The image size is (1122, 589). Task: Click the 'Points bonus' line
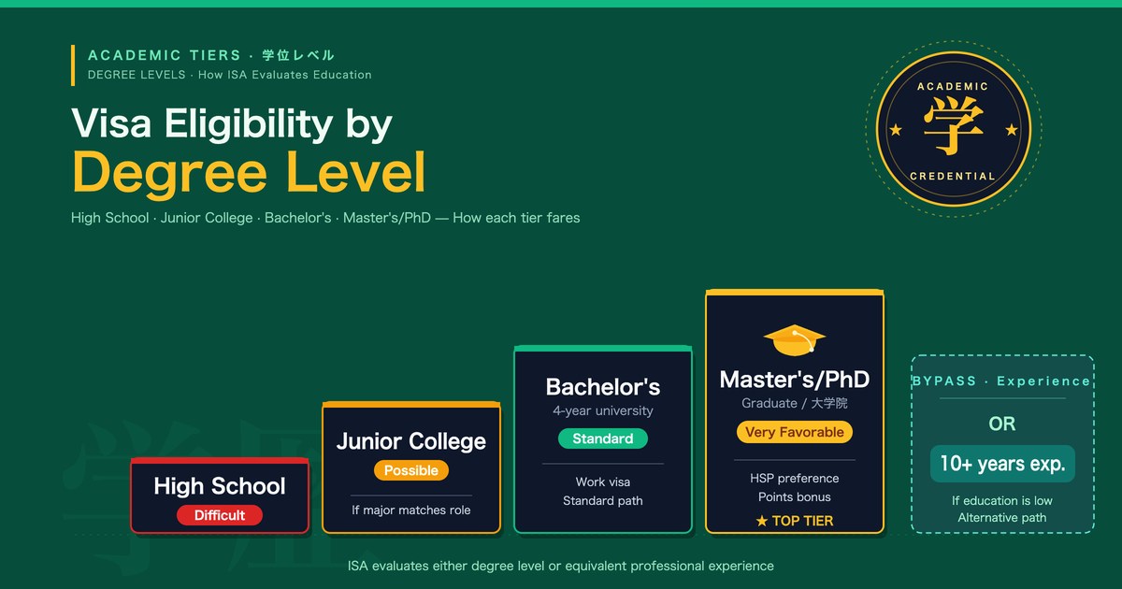(x=795, y=496)
